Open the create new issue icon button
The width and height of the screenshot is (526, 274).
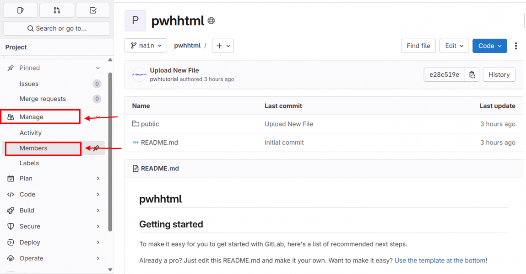pyautogui.click(x=21, y=11)
